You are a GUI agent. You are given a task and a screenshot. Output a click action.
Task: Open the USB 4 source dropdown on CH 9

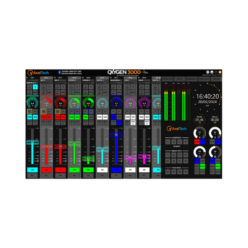pyautogui.click(x=144, y=80)
